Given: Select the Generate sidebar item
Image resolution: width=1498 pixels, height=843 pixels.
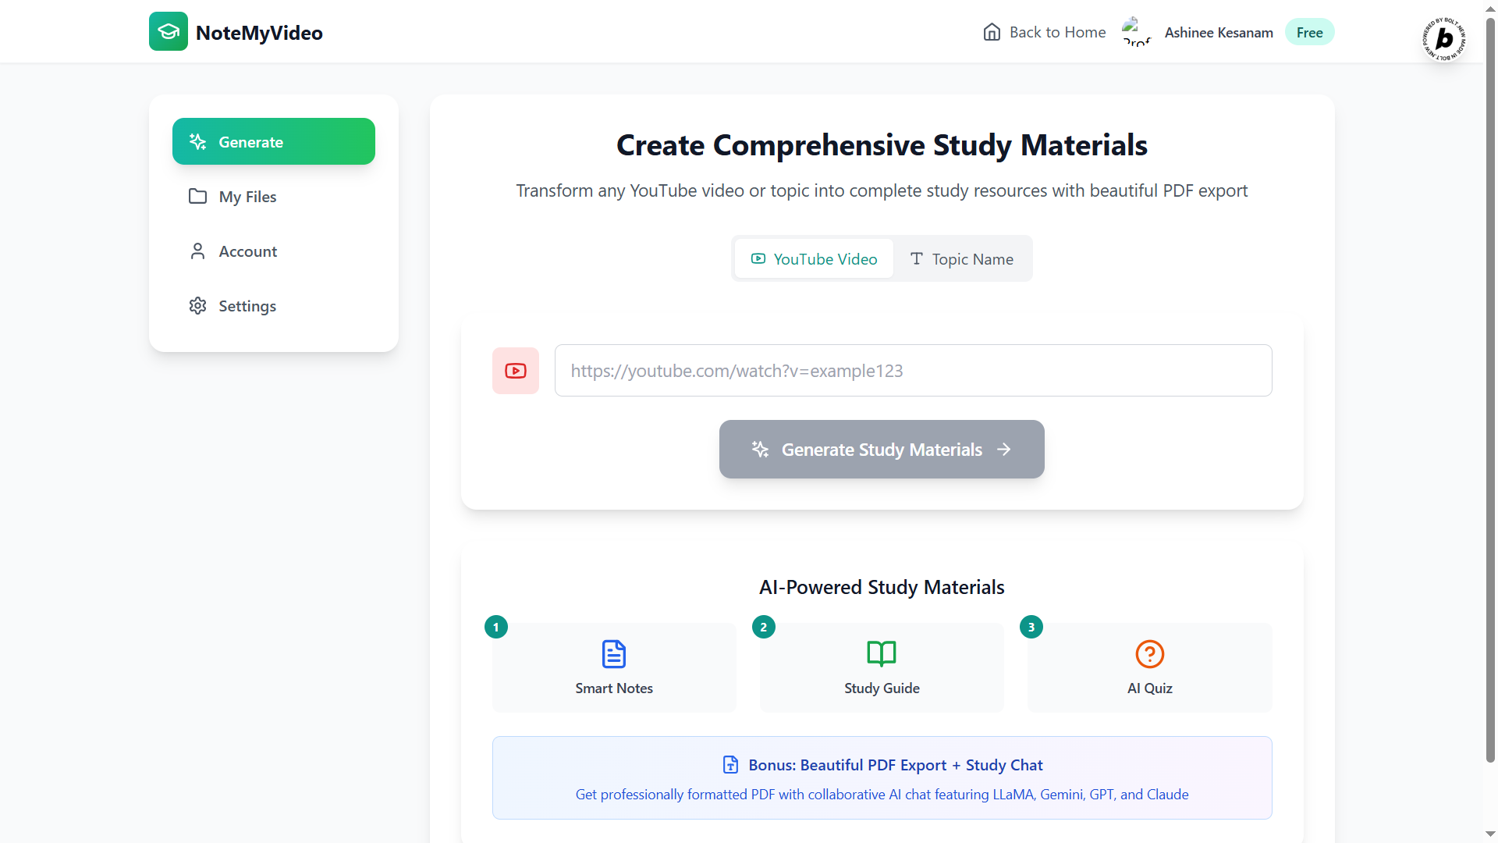Looking at the screenshot, I should [273, 142].
